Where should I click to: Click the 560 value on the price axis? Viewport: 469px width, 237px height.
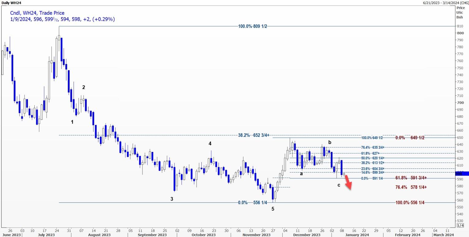point(460,200)
